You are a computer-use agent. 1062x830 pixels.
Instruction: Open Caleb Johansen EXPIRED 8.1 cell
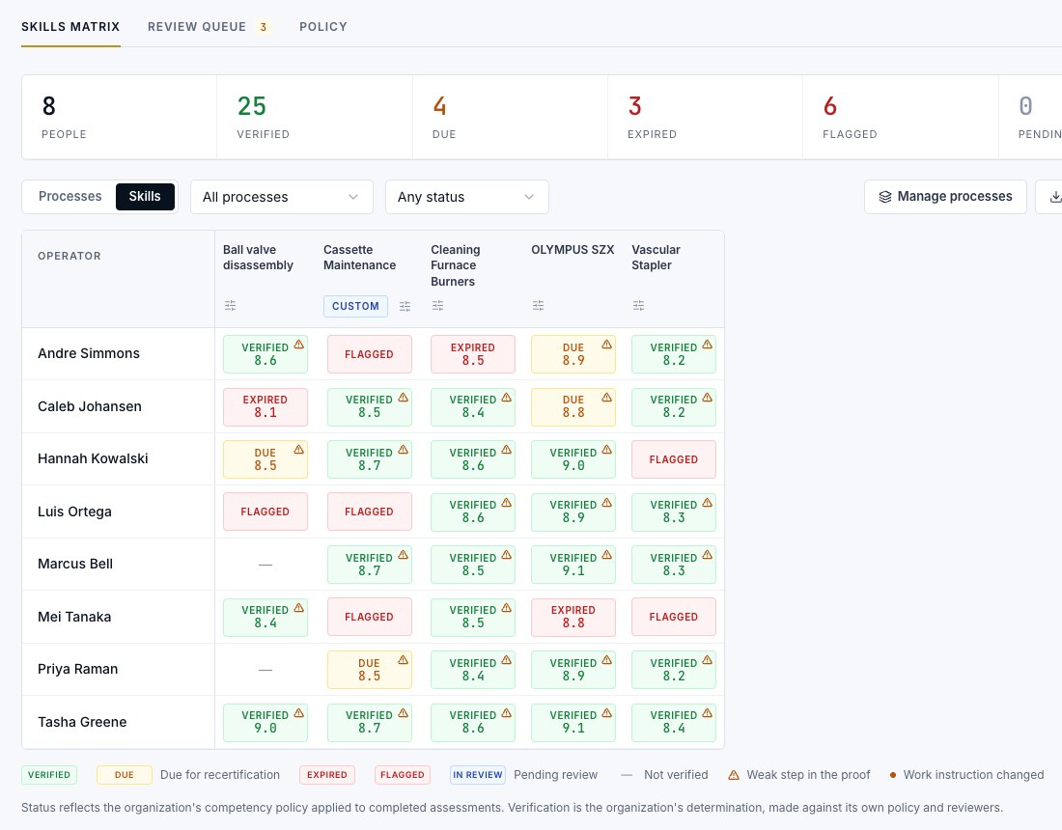pos(265,407)
